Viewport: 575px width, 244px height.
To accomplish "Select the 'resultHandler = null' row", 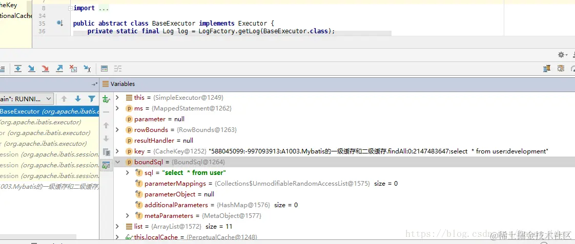I will 344,141.
